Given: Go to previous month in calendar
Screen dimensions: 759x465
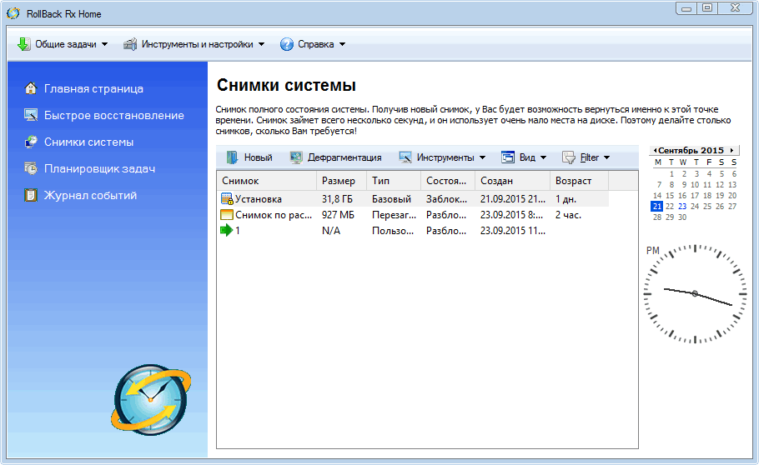Looking at the screenshot, I should coord(655,150).
